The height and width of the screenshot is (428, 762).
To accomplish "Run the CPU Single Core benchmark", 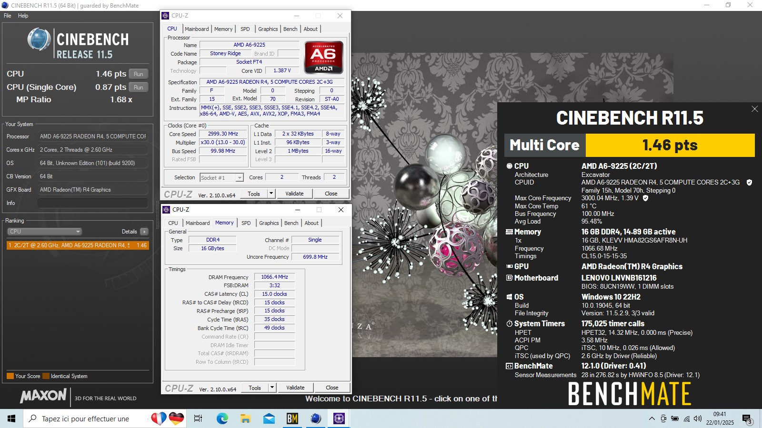I will tap(139, 88).
